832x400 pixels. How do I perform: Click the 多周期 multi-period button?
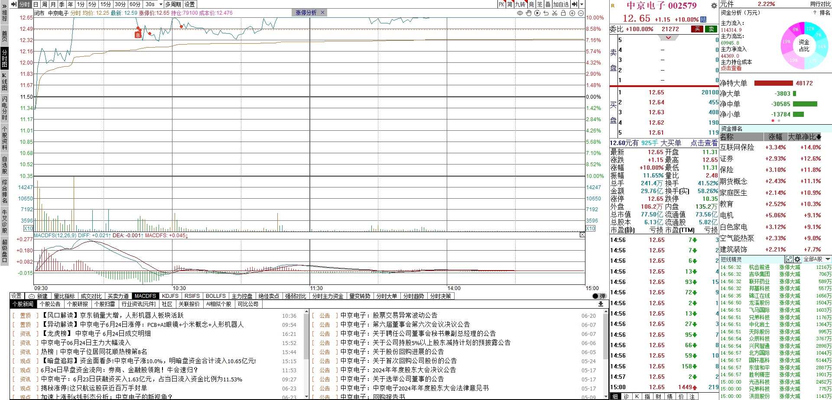(173, 4)
